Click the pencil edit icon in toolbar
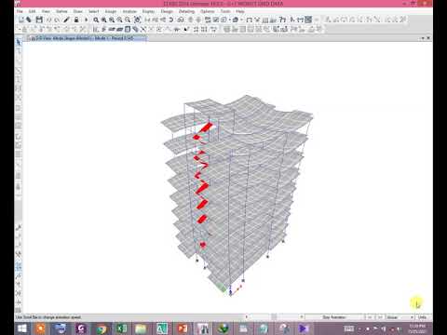Screen dimensions: 447x335 click(66, 20)
